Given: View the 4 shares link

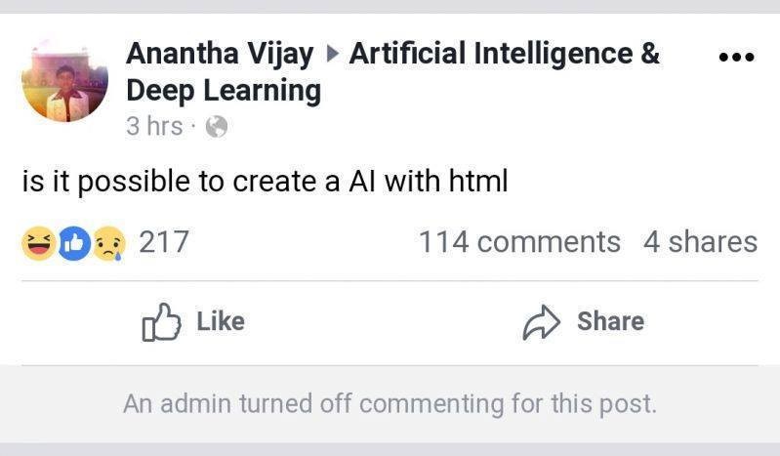Looking at the screenshot, I should coord(700,242).
